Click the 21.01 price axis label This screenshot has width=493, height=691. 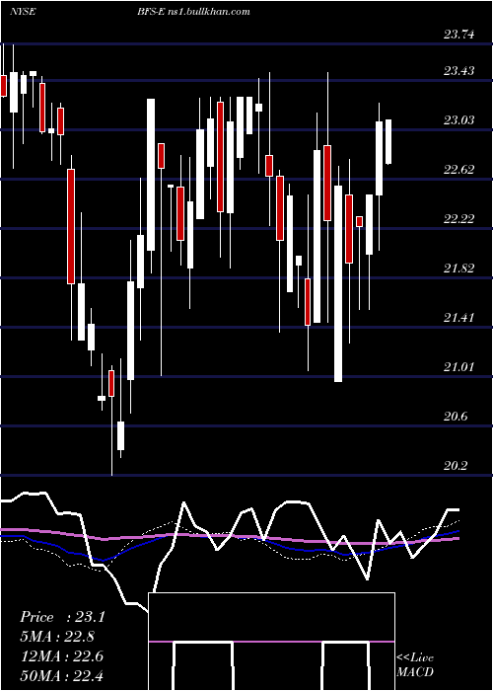(x=459, y=366)
